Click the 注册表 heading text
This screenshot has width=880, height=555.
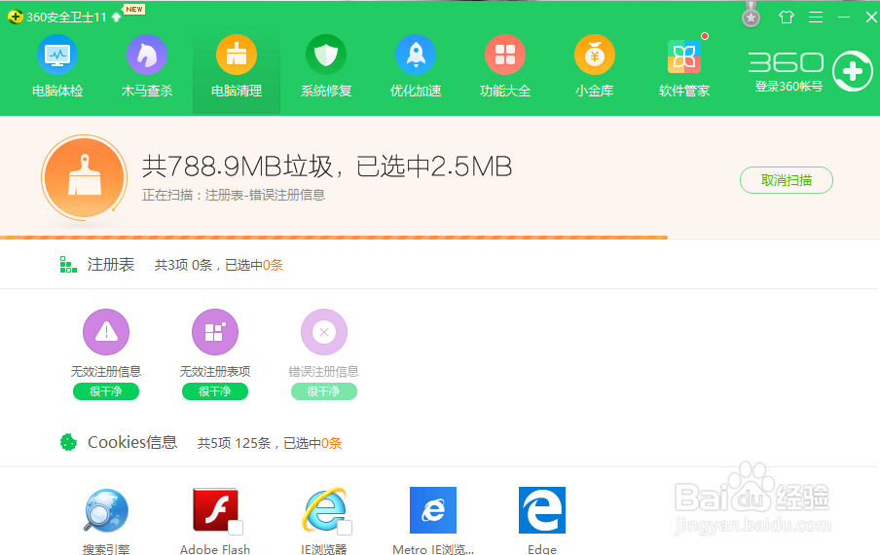[x=111, y=264]
